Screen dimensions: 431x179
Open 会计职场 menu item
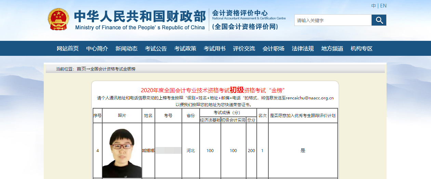[x=273, y=49]
